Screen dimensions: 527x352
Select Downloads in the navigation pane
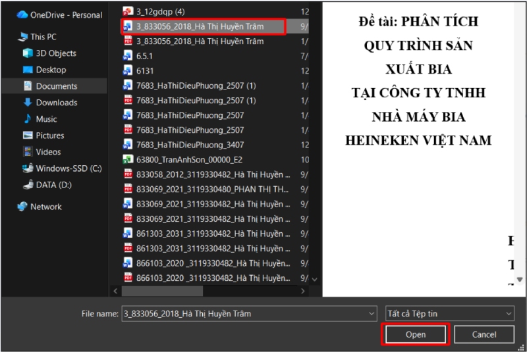click(x=57, y=103)
